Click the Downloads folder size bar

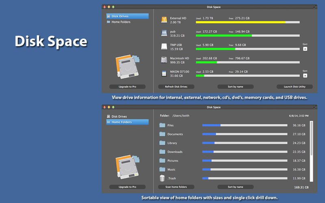(245, 152)
